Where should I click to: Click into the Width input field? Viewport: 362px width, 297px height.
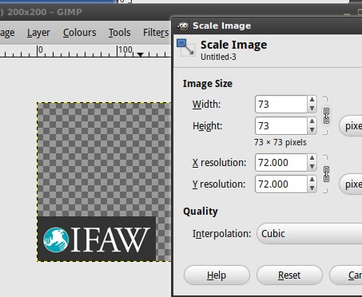click(x=281, y=104)
